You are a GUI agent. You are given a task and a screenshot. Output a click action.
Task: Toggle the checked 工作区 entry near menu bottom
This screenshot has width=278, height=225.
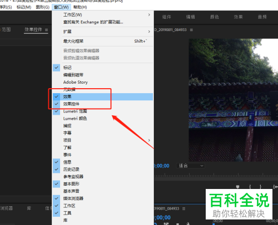click(103, 206)
